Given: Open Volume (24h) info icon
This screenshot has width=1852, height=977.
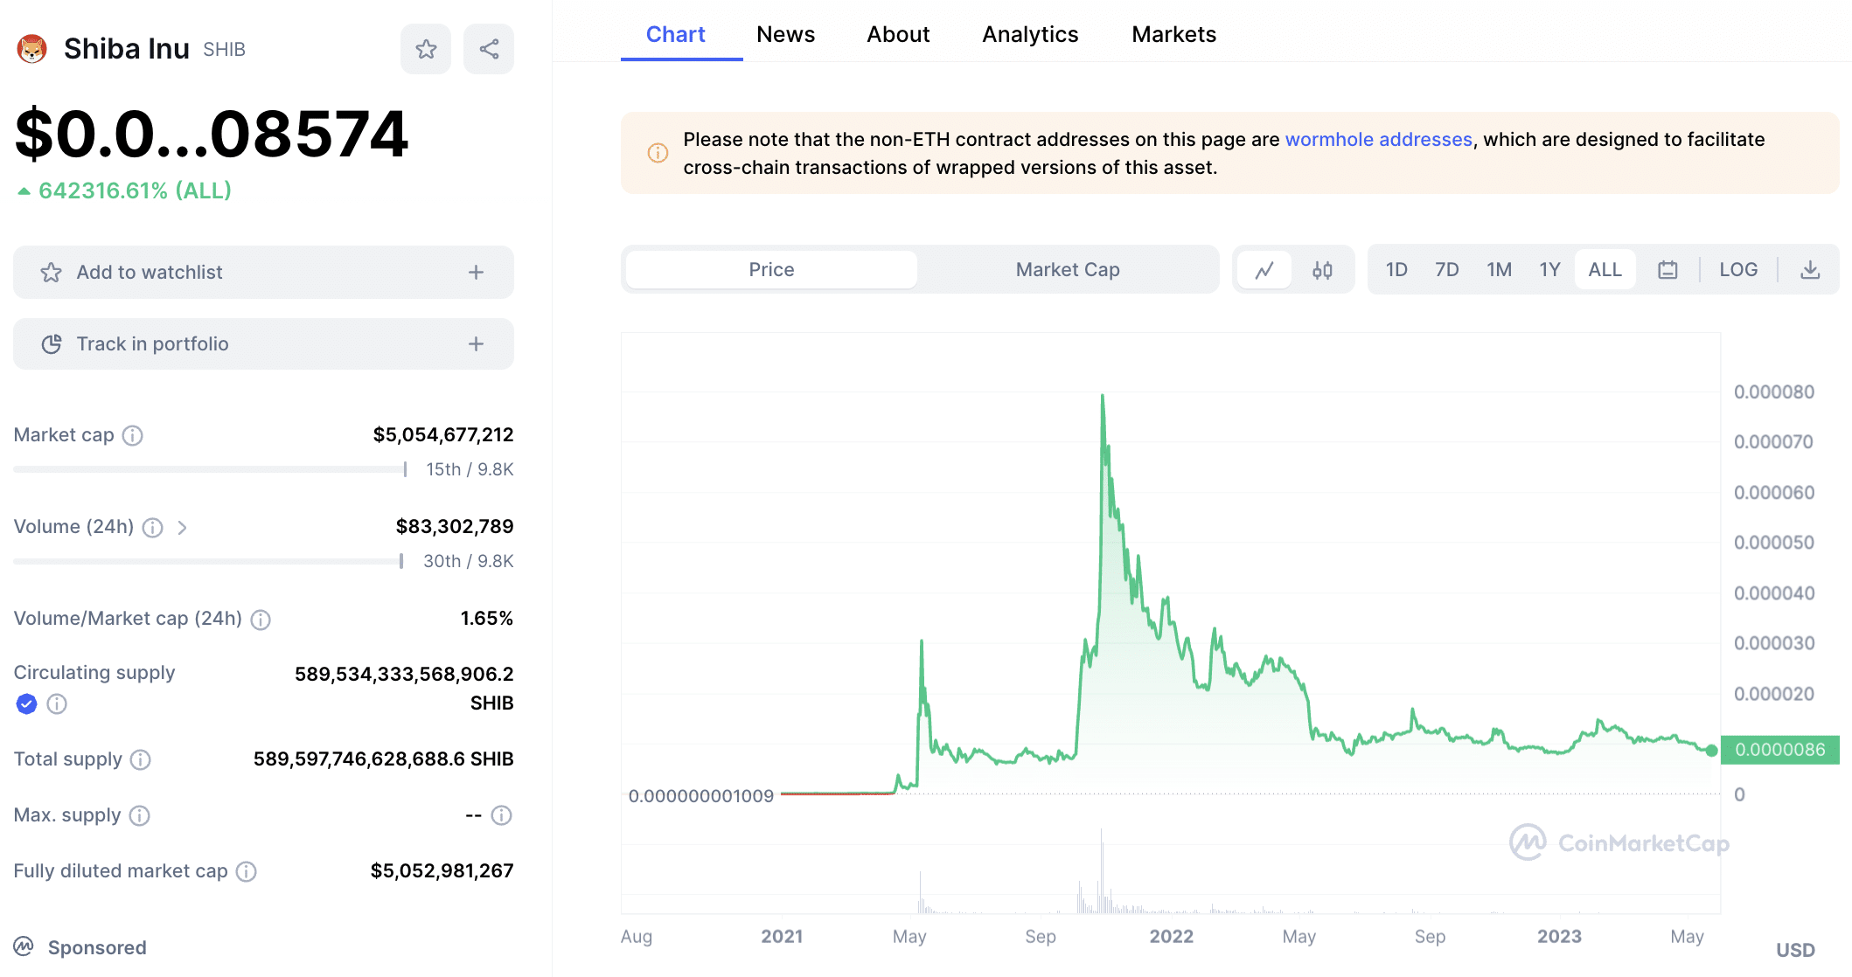Looking at the screenshot, I should coord(153,527).
